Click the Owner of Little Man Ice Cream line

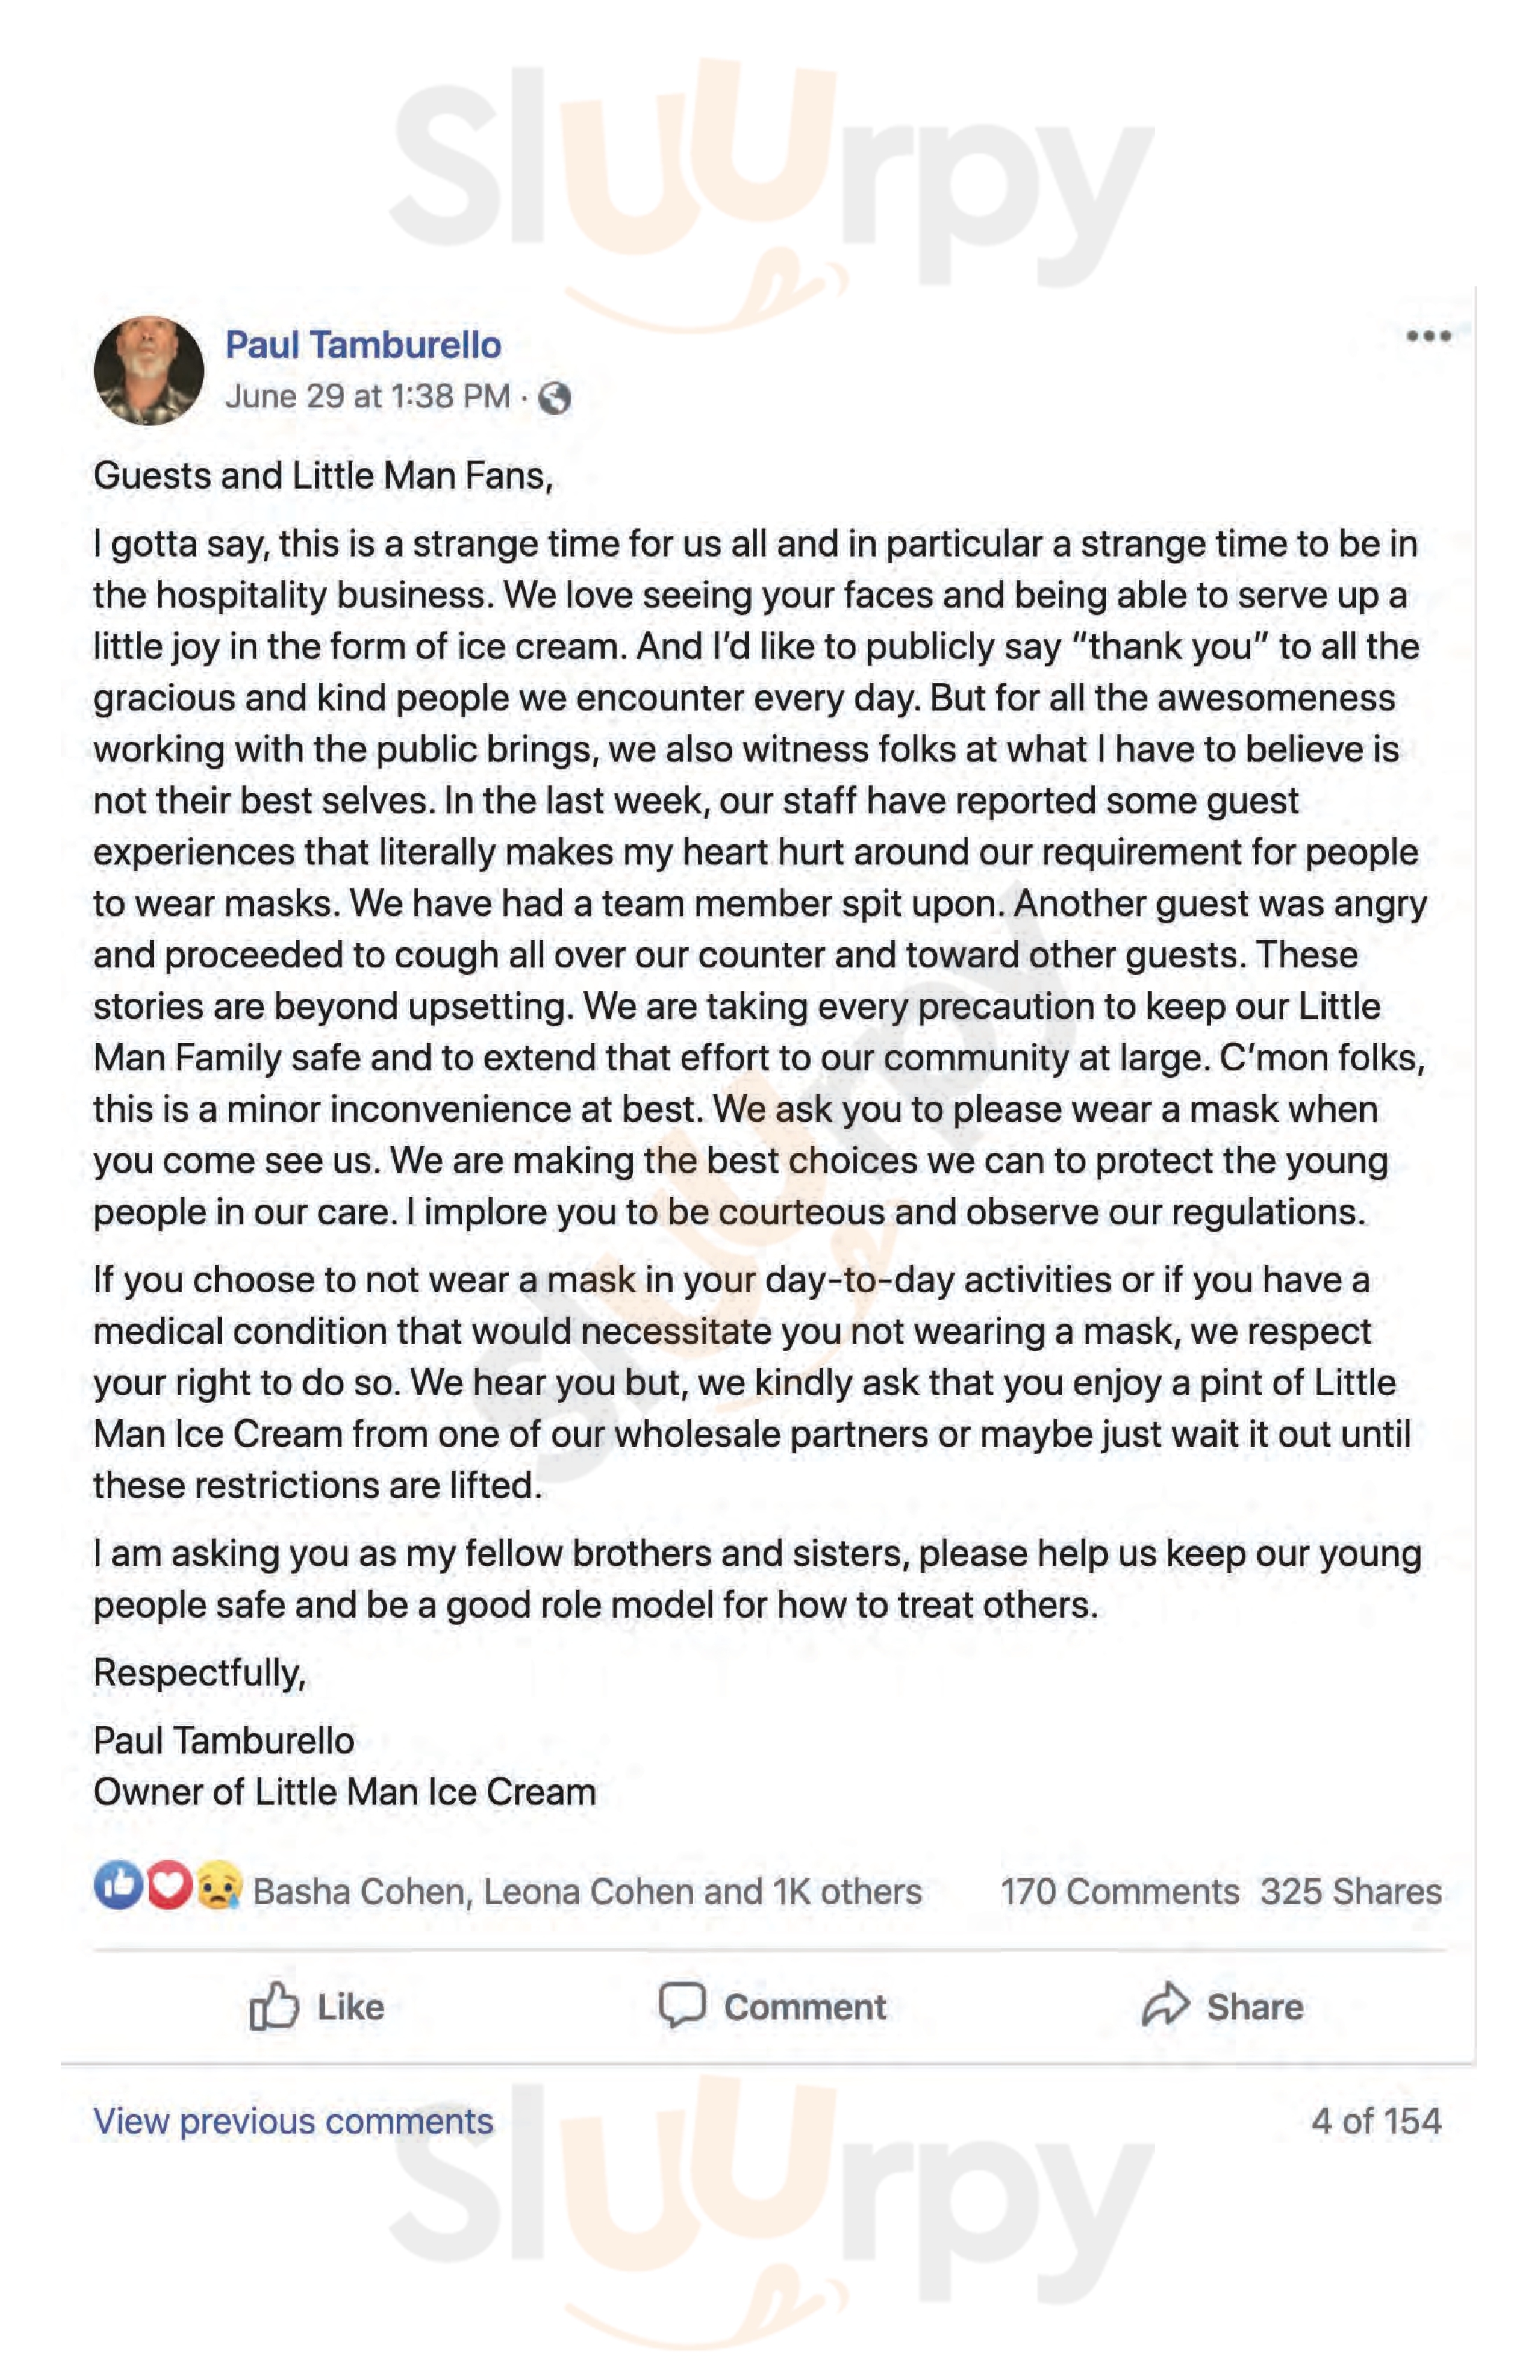[344, 1792]
